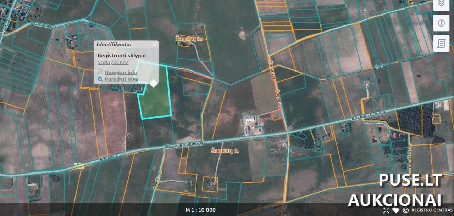Click the information (i) button
Viewport: 454px width, 216px height.
(x=441, y=23)
